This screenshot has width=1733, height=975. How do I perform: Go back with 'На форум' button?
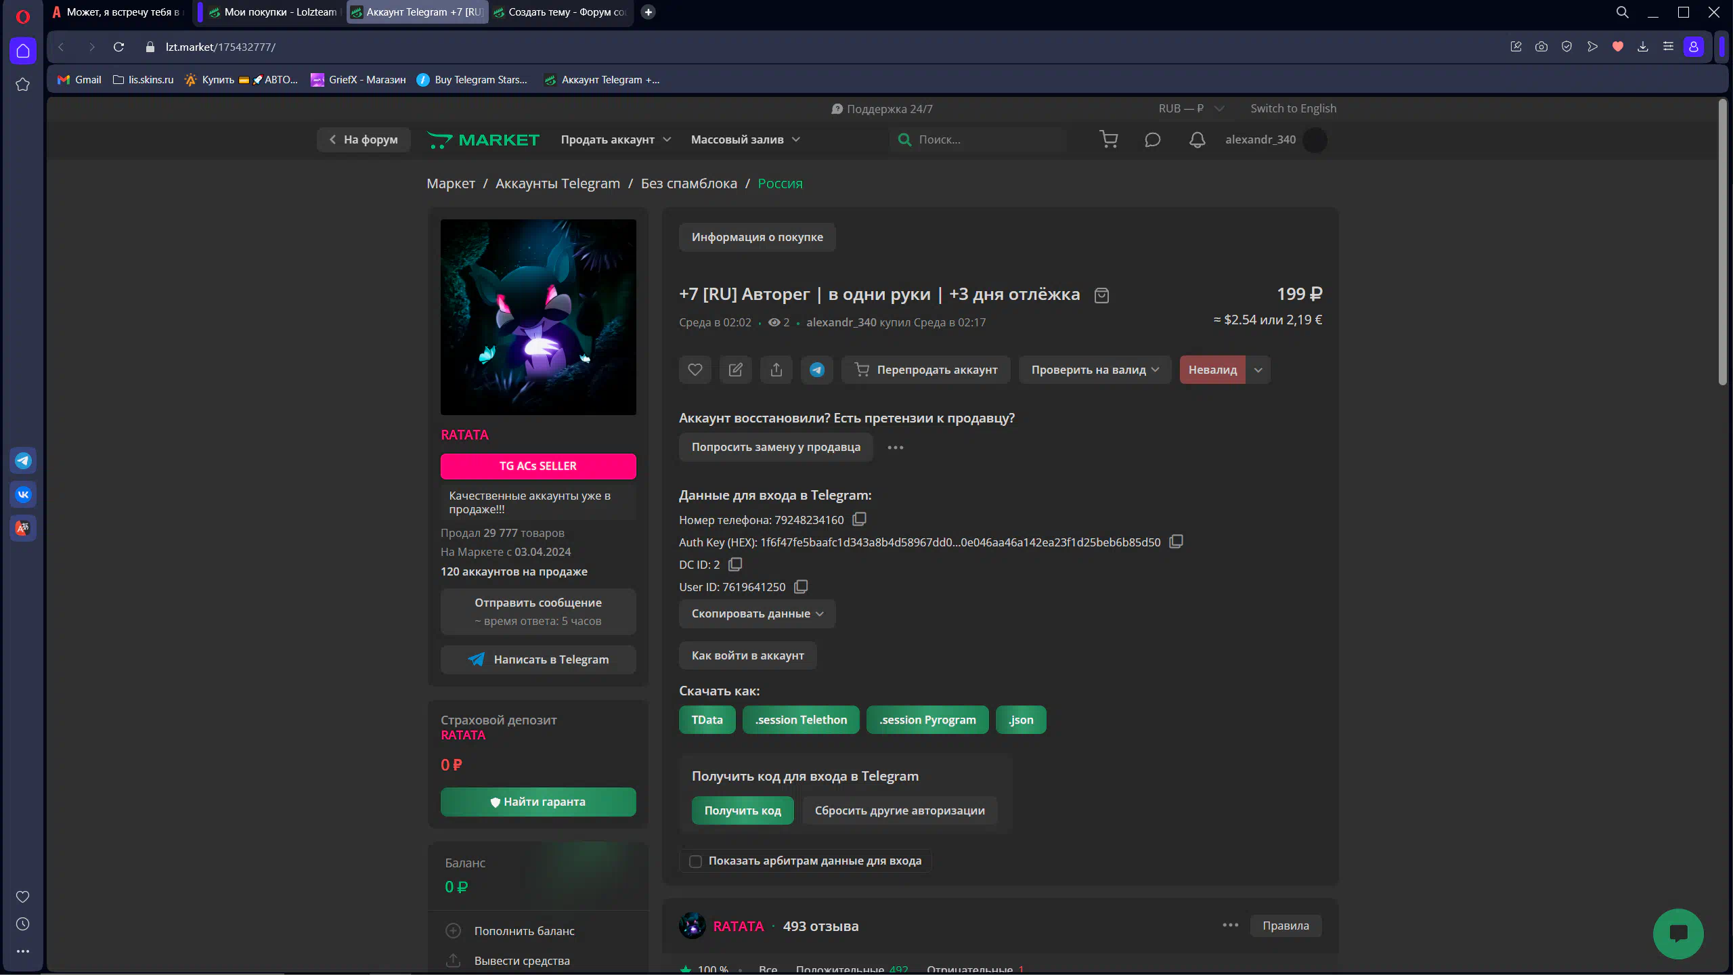coord(364,139)
